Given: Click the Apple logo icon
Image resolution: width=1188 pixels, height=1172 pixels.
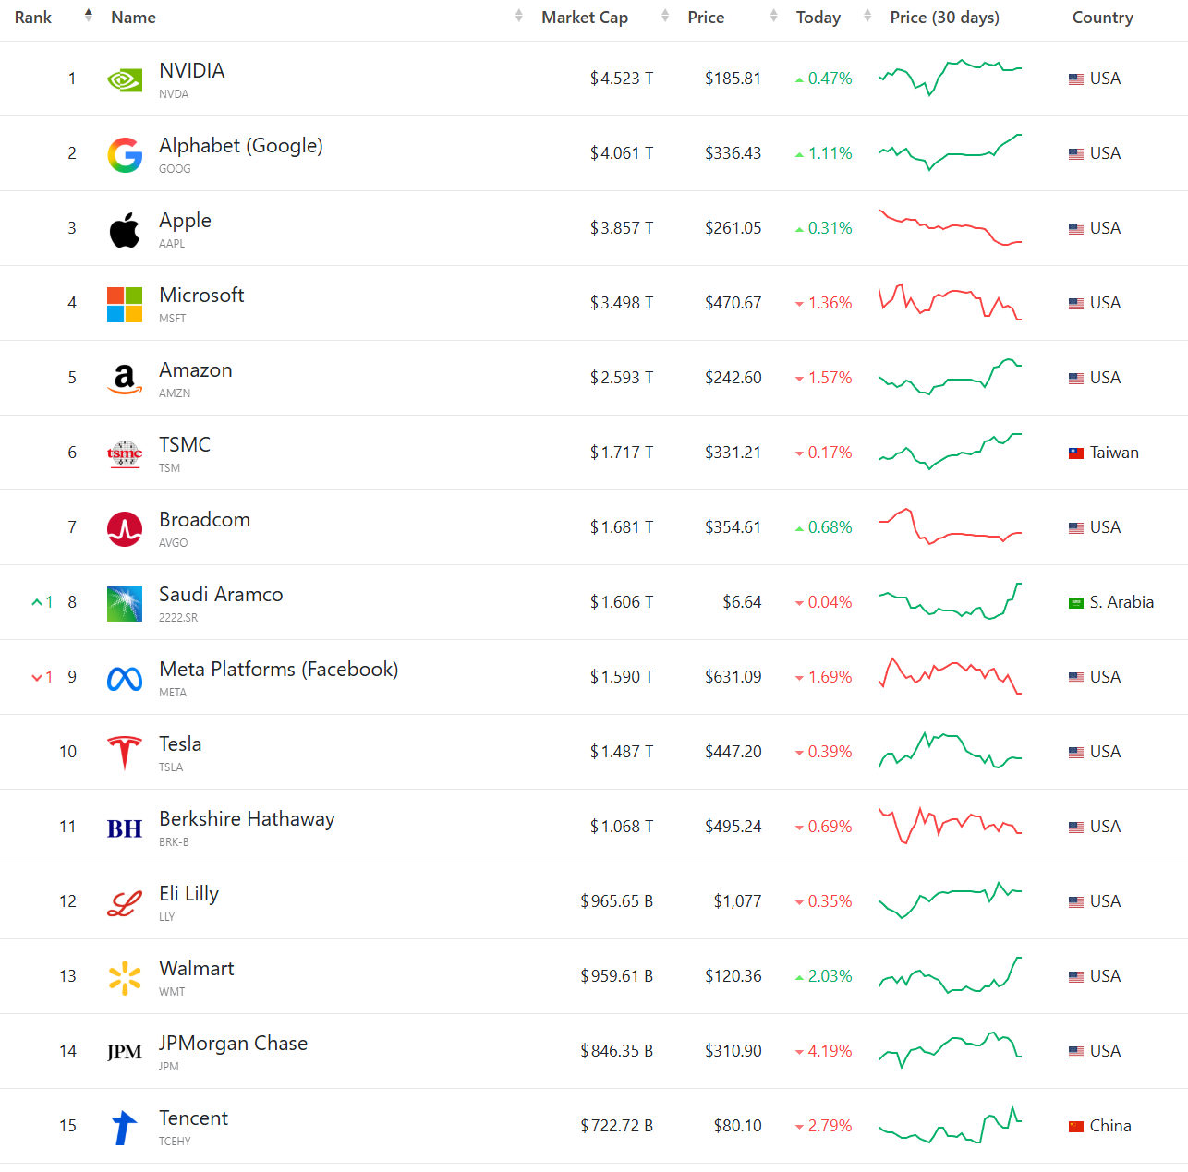Looking at the screenshot, I should pos(125,230).
